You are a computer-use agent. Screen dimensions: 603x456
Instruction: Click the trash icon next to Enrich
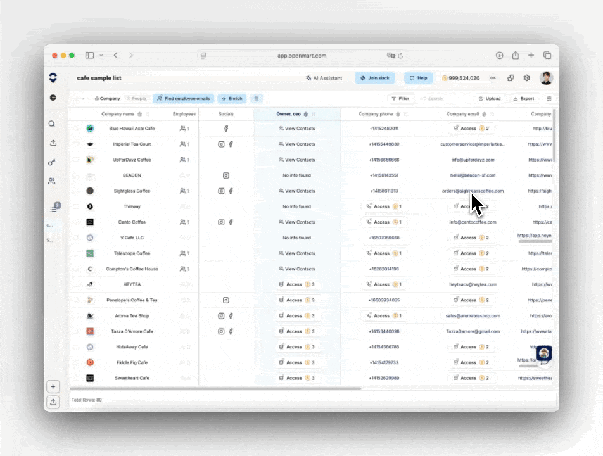point(256,98)
